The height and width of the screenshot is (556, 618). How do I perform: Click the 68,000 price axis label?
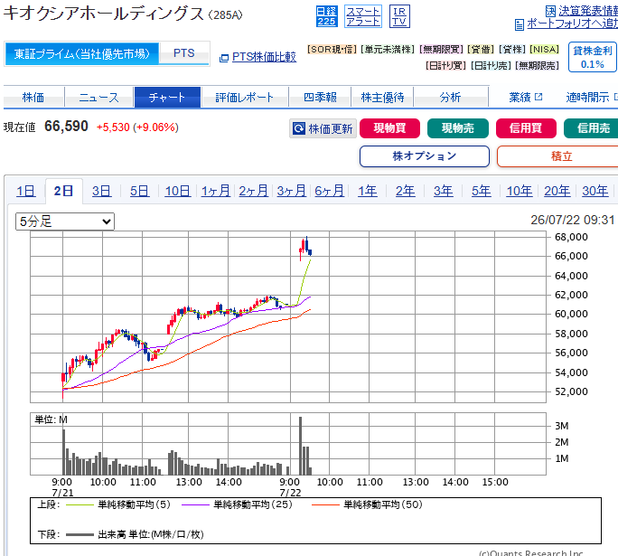[x=571, y=237]
